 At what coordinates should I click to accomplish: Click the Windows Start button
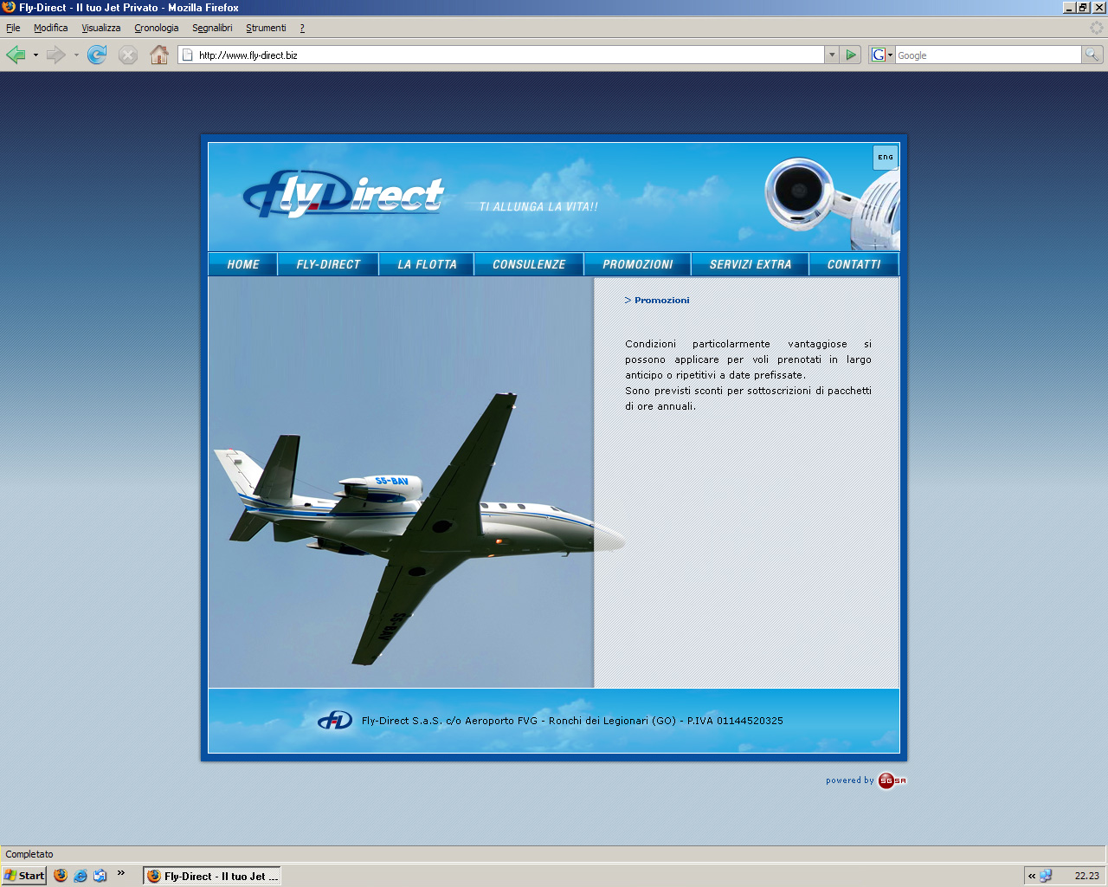pyautogui.click(x=24, y=876)
